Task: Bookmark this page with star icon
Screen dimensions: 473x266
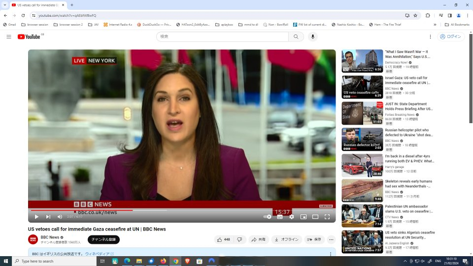Action: pyautogui.click(x=415, y=15)
